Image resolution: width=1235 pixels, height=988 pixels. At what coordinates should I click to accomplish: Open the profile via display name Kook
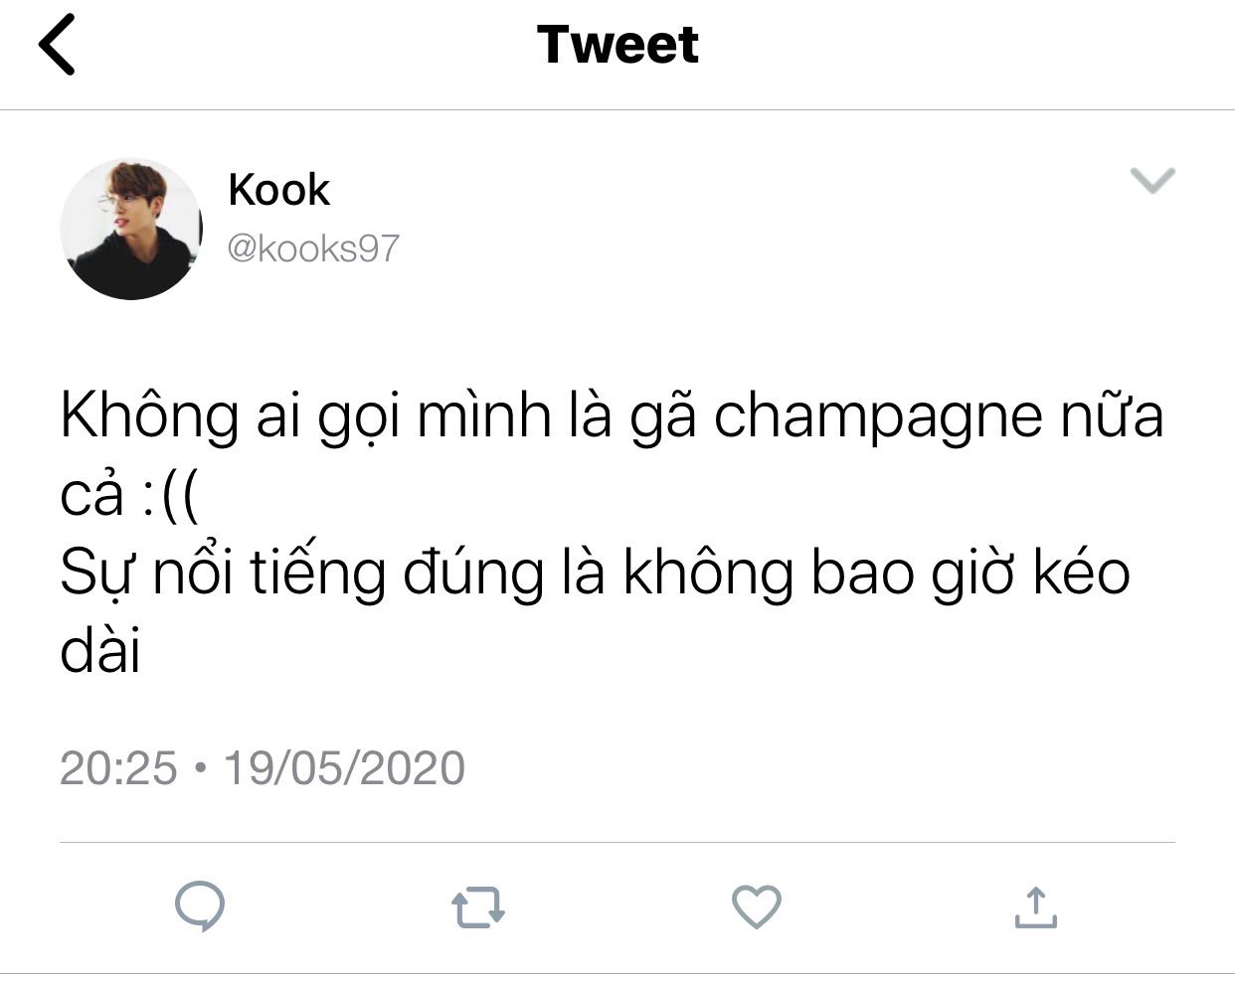click(278, 189)
